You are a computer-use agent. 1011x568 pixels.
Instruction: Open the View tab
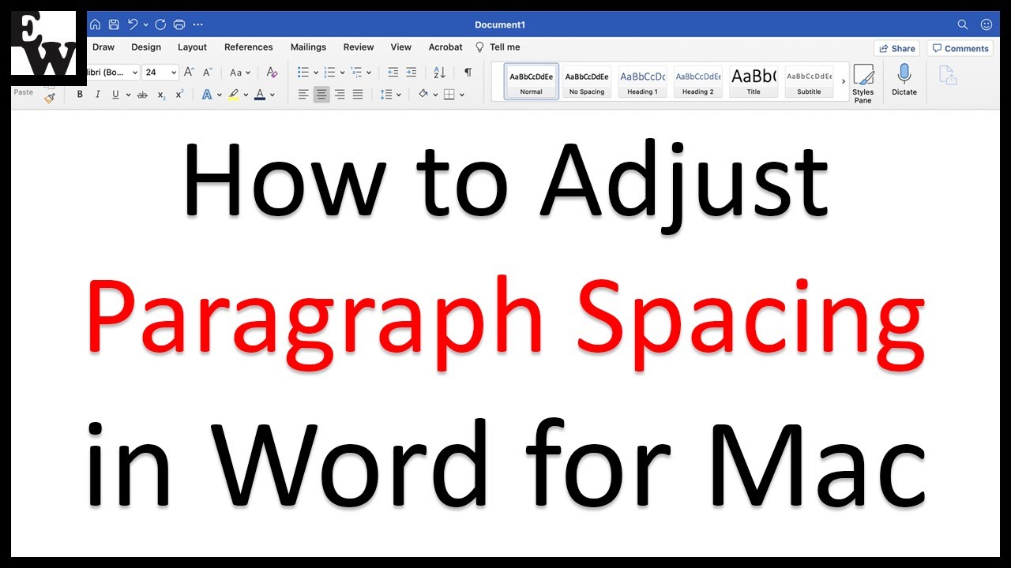click(401, 47)
